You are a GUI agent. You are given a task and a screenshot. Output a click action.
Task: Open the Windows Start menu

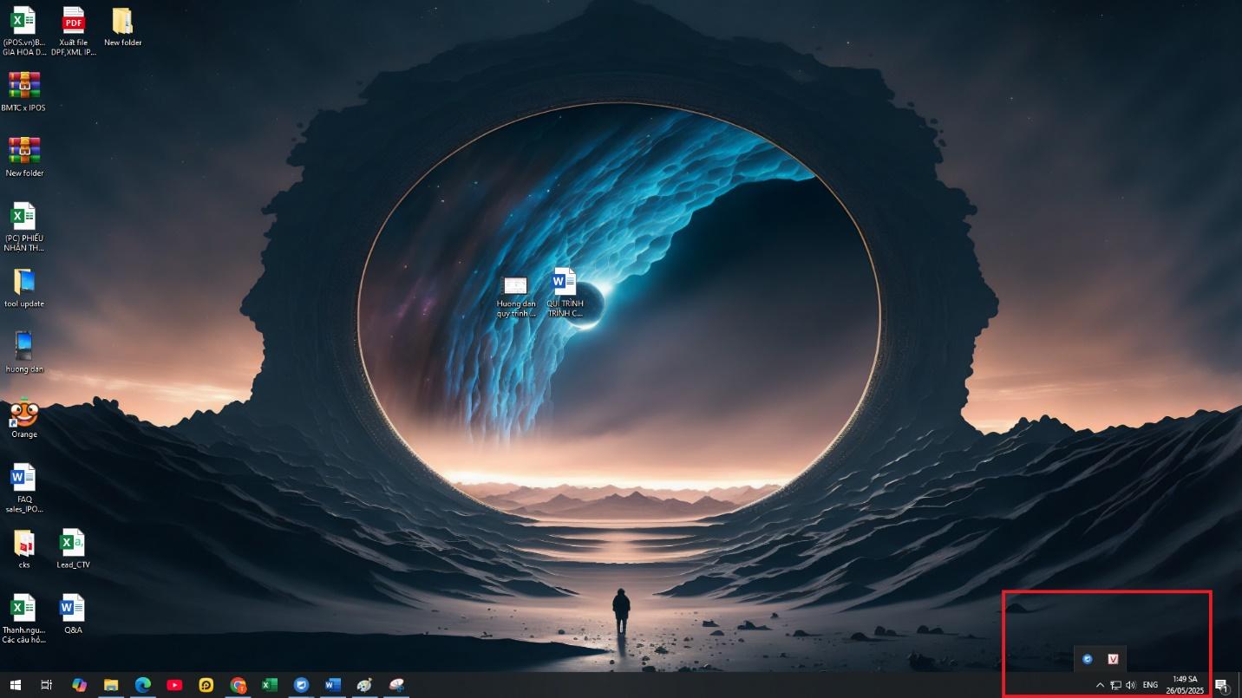click(x=15, y=685)
